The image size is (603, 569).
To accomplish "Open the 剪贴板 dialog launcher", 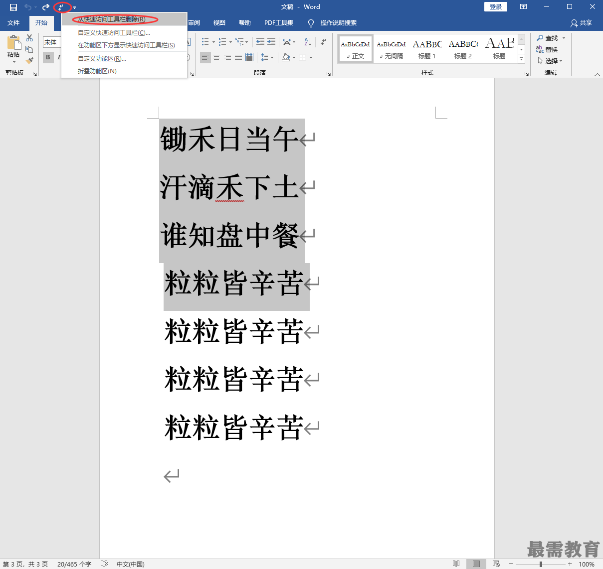I will tap(35, 73).
